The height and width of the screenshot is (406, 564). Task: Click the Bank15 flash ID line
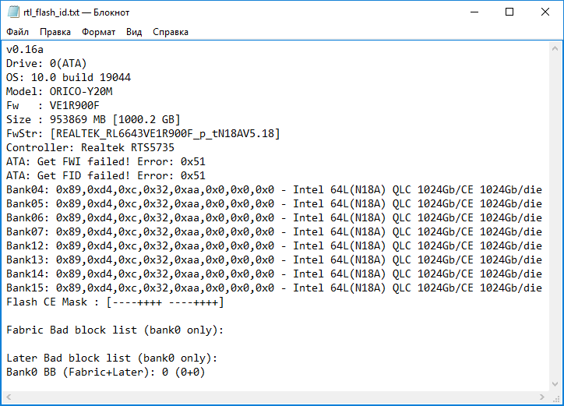pyautogui.click(x=274, y=288)
